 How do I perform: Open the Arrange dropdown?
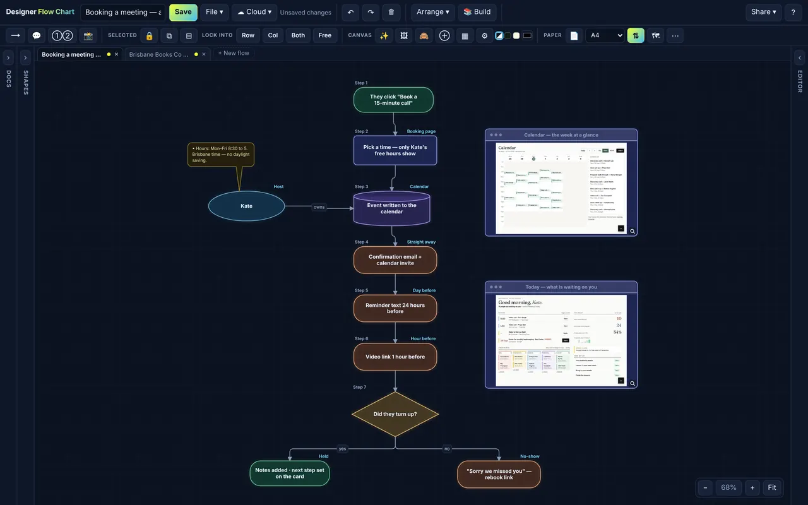pos(433,12)
